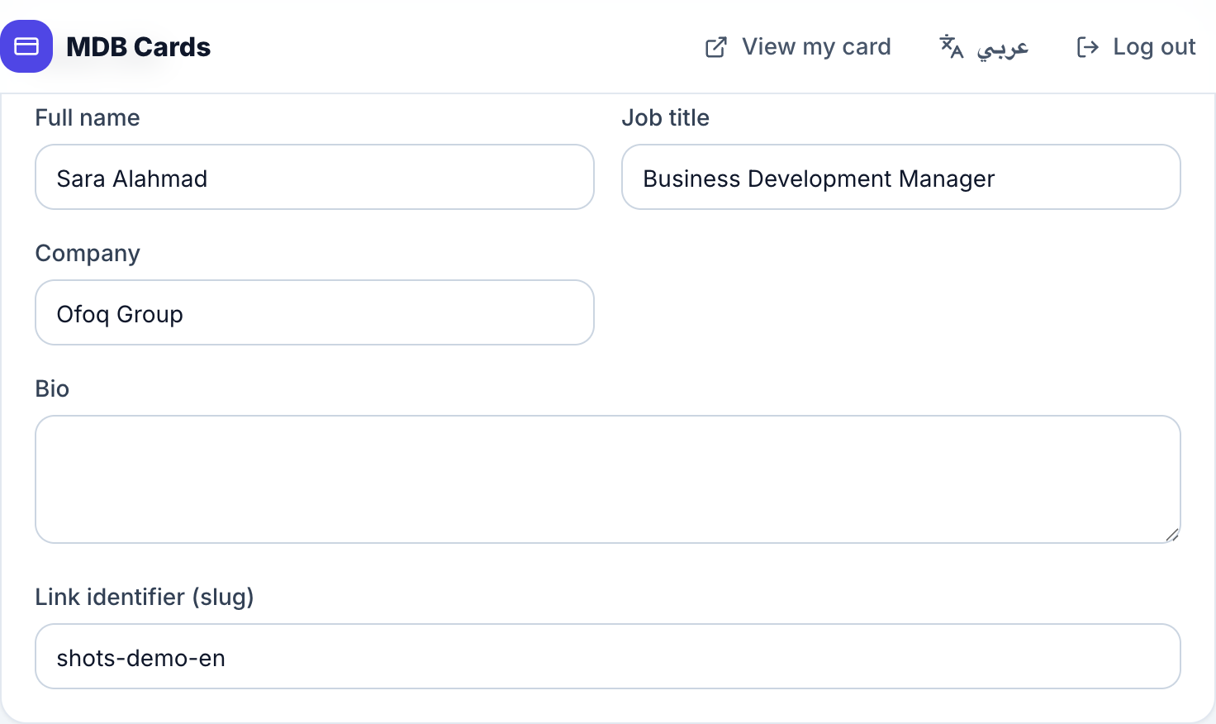
Task: Focus the Full name field with Sara Alahmad
Action: click(x=315, y=177)
